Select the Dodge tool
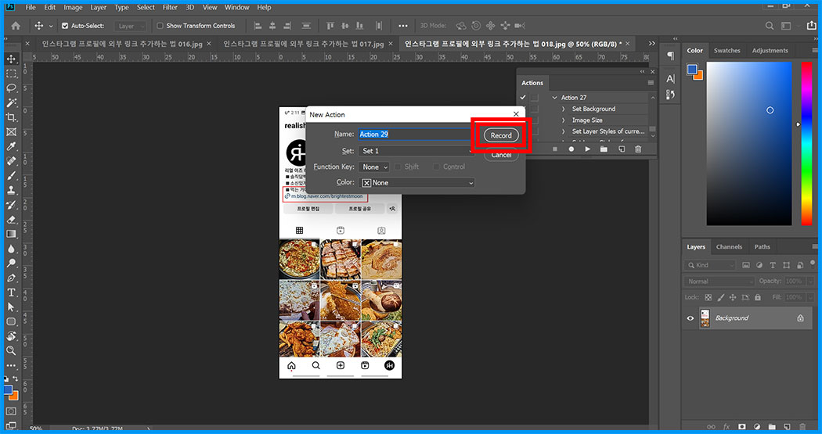Image resolution: width=822 pixels, height=434 pixels. tap(11, 264)
